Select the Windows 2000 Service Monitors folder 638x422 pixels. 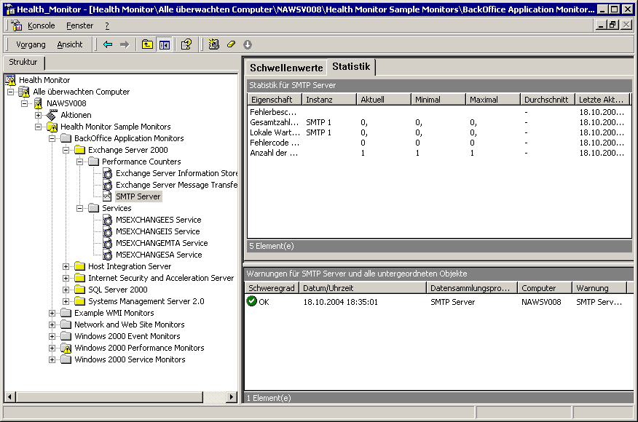tap(130, 359)
